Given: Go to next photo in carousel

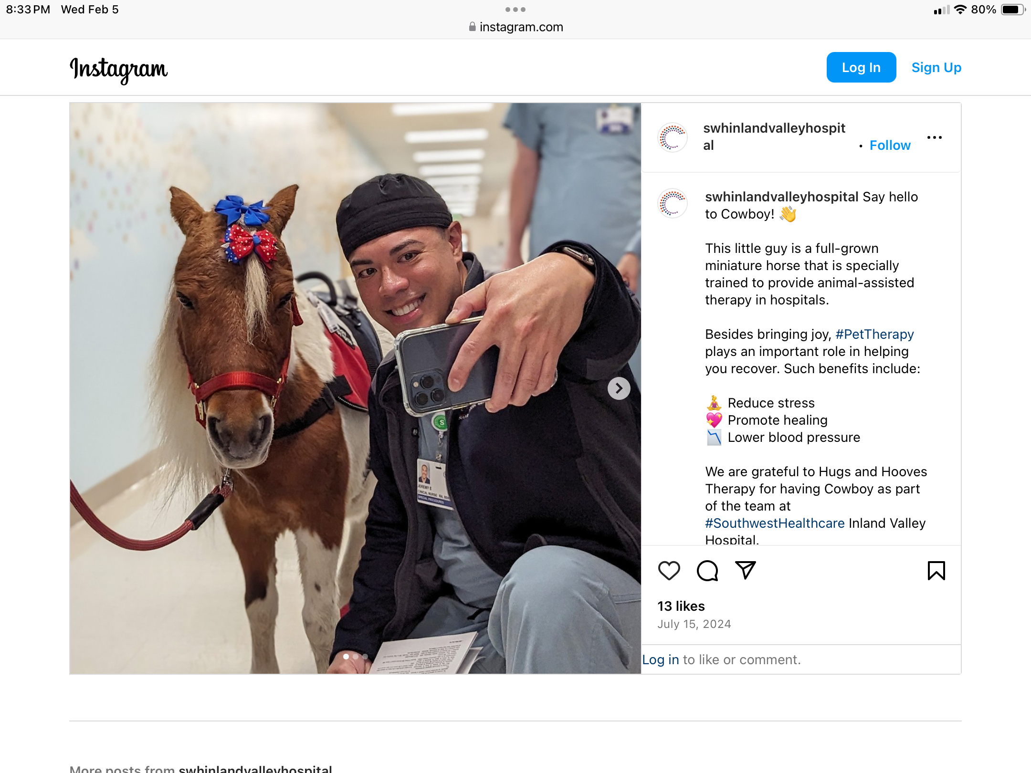Looking at the screenshot, I should [619, 388].
